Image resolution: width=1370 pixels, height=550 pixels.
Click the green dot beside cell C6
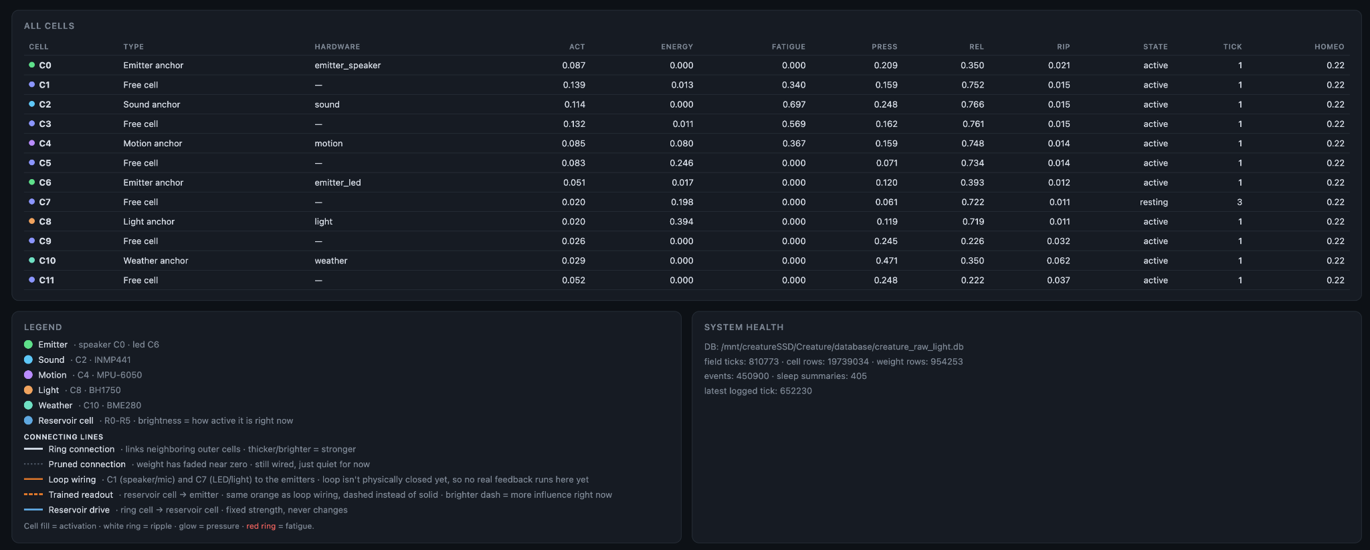click(x=31, y=182)
